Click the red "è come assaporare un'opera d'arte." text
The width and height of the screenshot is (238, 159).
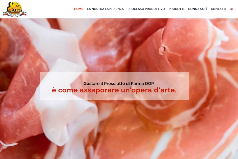tap(114, 90)
